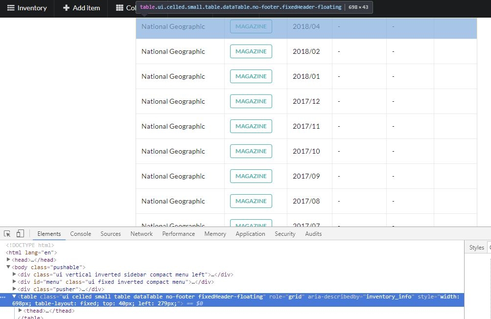Select the Styles pane tab
491x319 pixels.
coord(477,247)
